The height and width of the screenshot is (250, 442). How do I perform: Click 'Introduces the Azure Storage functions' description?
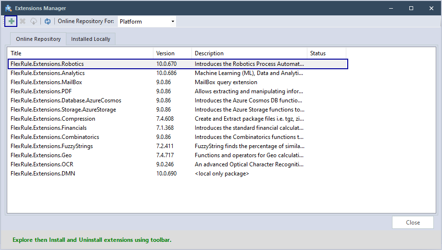pyautogui.click(x=250, y=110)
